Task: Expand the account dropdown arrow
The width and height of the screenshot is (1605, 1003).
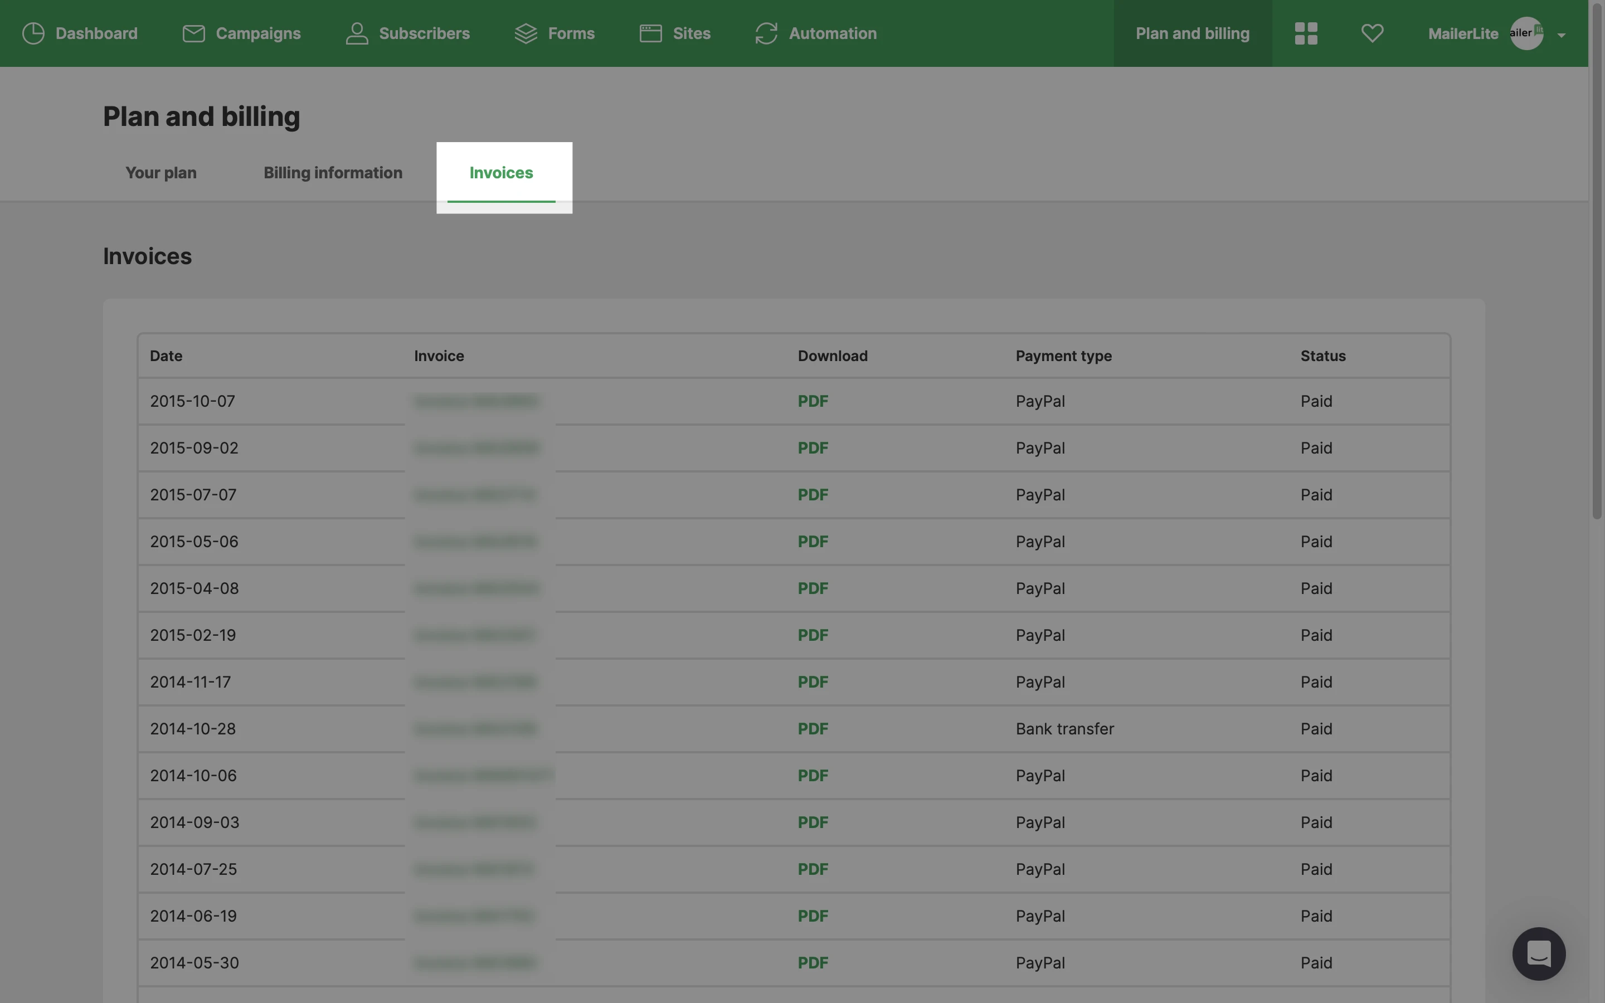Action: click(1561, 35)
